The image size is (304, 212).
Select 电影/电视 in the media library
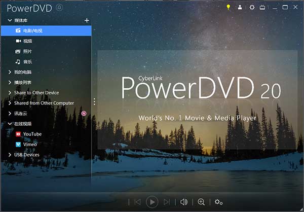32,31
